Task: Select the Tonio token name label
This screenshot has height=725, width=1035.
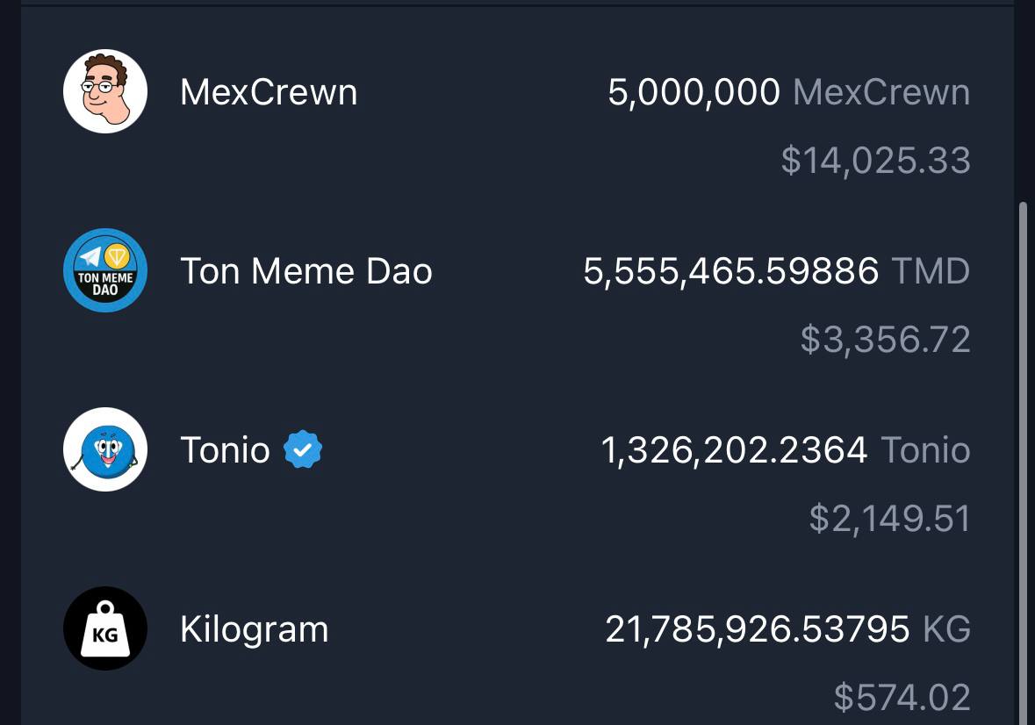Action: 225,450
